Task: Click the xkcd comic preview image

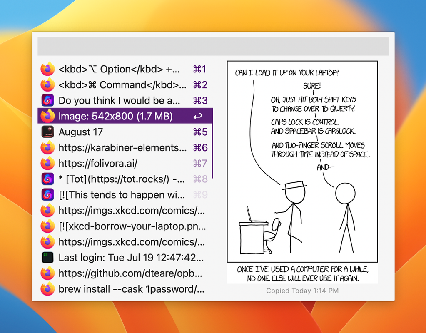Action: (x=302, y=172)
